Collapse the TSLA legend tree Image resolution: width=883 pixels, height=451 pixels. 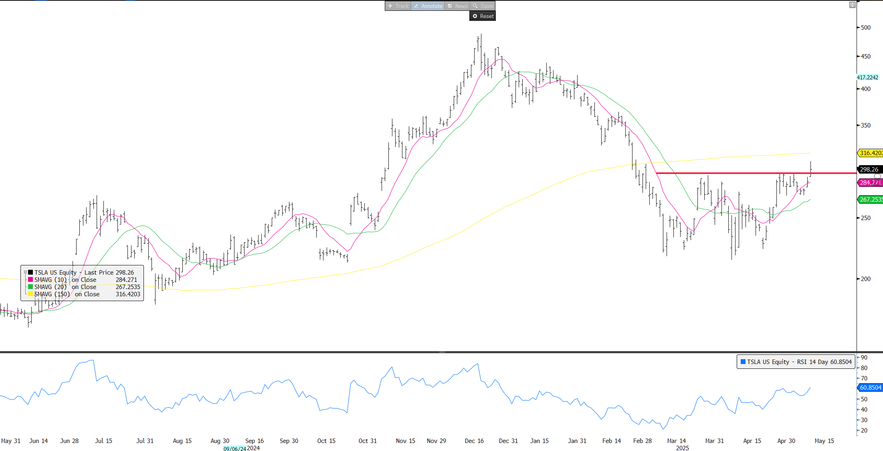26,272
